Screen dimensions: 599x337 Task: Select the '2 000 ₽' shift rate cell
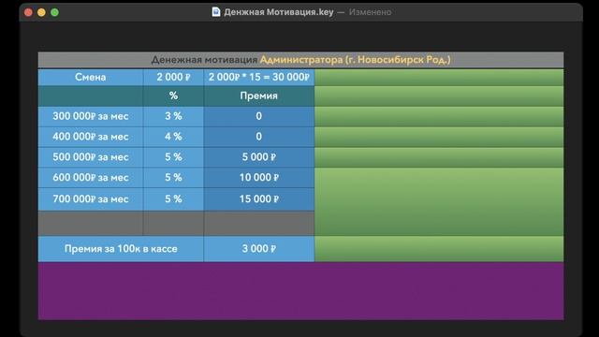tap(173, 77)
